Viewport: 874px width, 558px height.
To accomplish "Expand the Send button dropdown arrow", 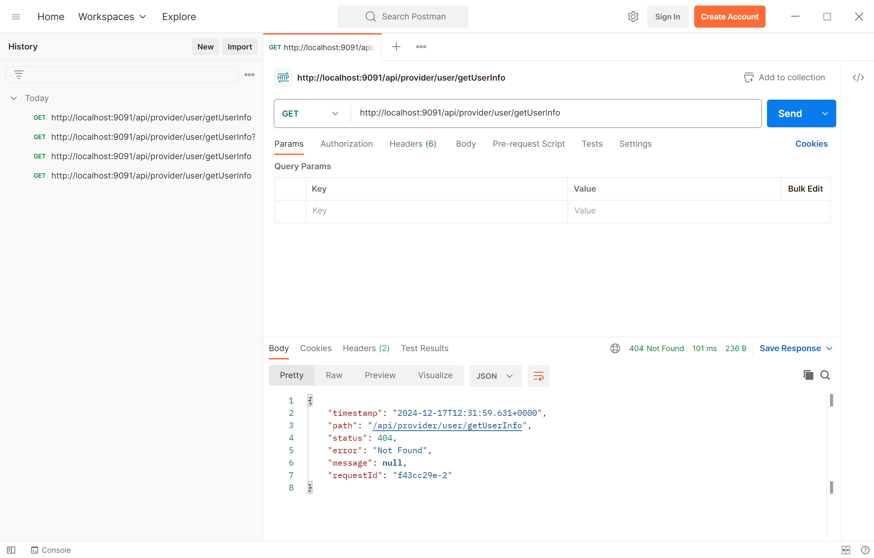I will [x=825, y=114].
